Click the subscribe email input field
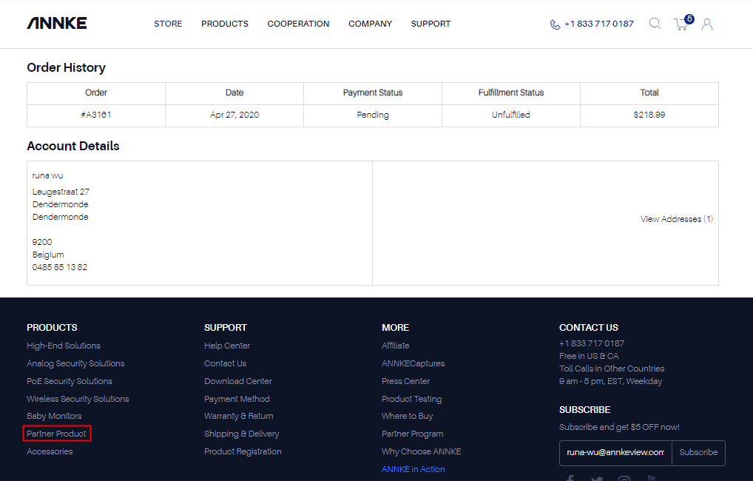 click(615, 453)
